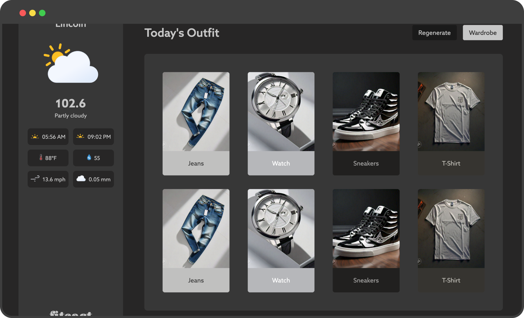Click the partly cloudy weather icon

[71, 64]
